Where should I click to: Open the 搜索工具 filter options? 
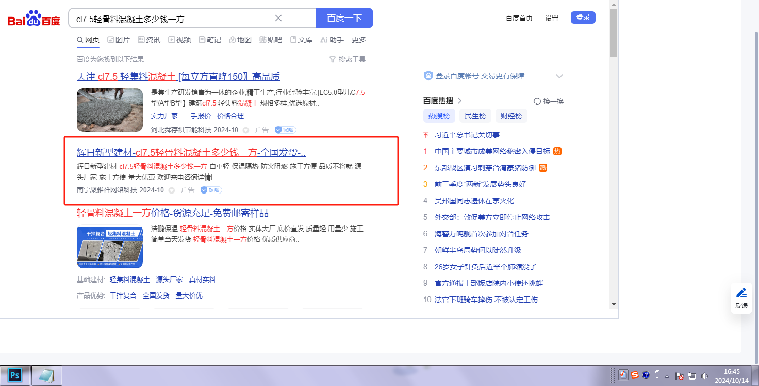click(x=348, y=59)
